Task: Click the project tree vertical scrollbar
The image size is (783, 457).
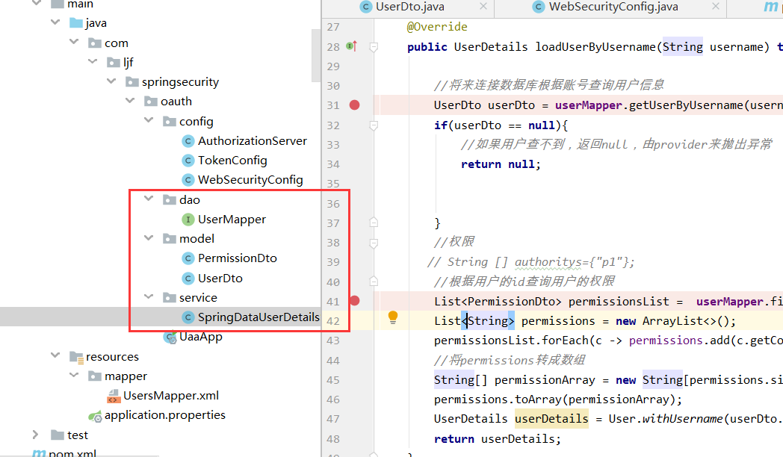Action: point(315,55)
